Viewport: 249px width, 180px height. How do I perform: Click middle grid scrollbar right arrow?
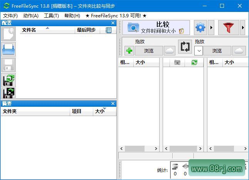[200, 148]
